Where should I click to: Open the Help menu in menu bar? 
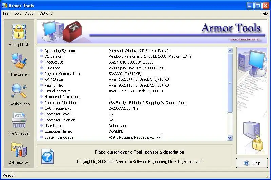coord(264,13)
